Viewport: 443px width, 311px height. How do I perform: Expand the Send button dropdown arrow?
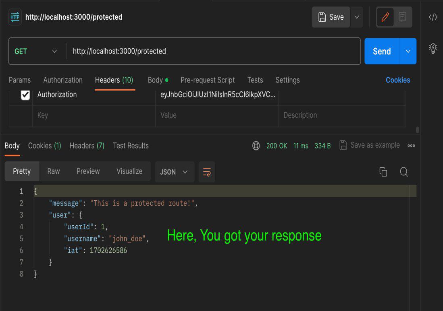(408, 51)
